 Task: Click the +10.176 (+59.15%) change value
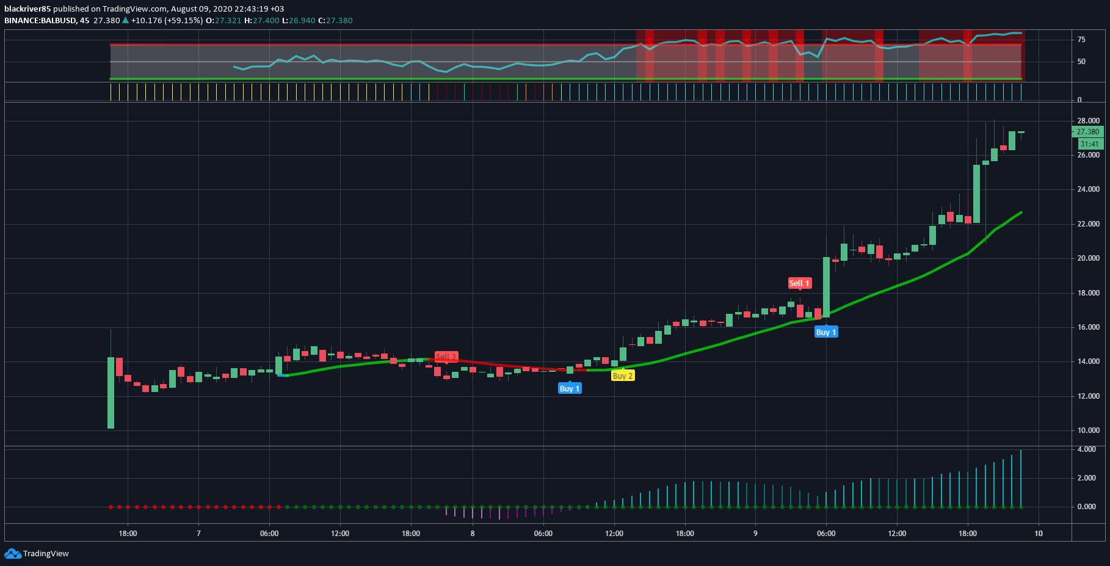pos(167,20)
